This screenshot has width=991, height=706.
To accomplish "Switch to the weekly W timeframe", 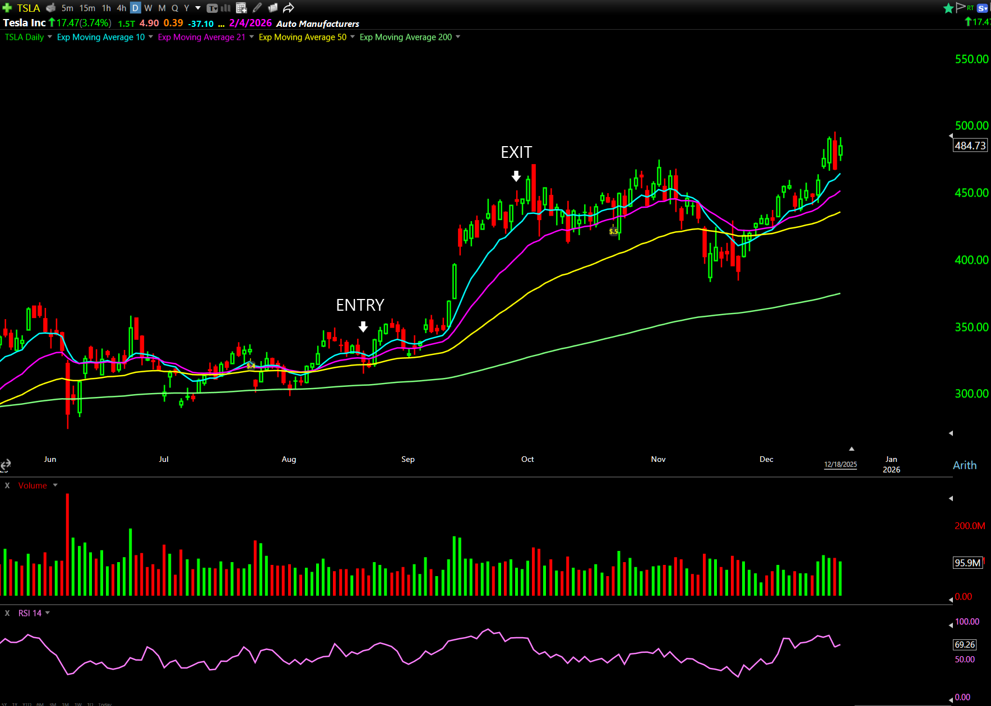I will [148, 8].
